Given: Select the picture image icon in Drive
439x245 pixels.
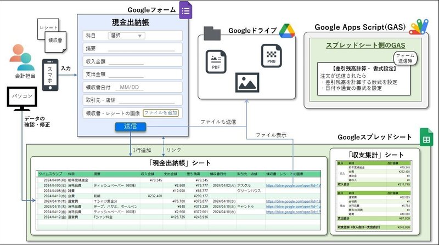Looking at the screenshot, I should [x=247, y=83].
